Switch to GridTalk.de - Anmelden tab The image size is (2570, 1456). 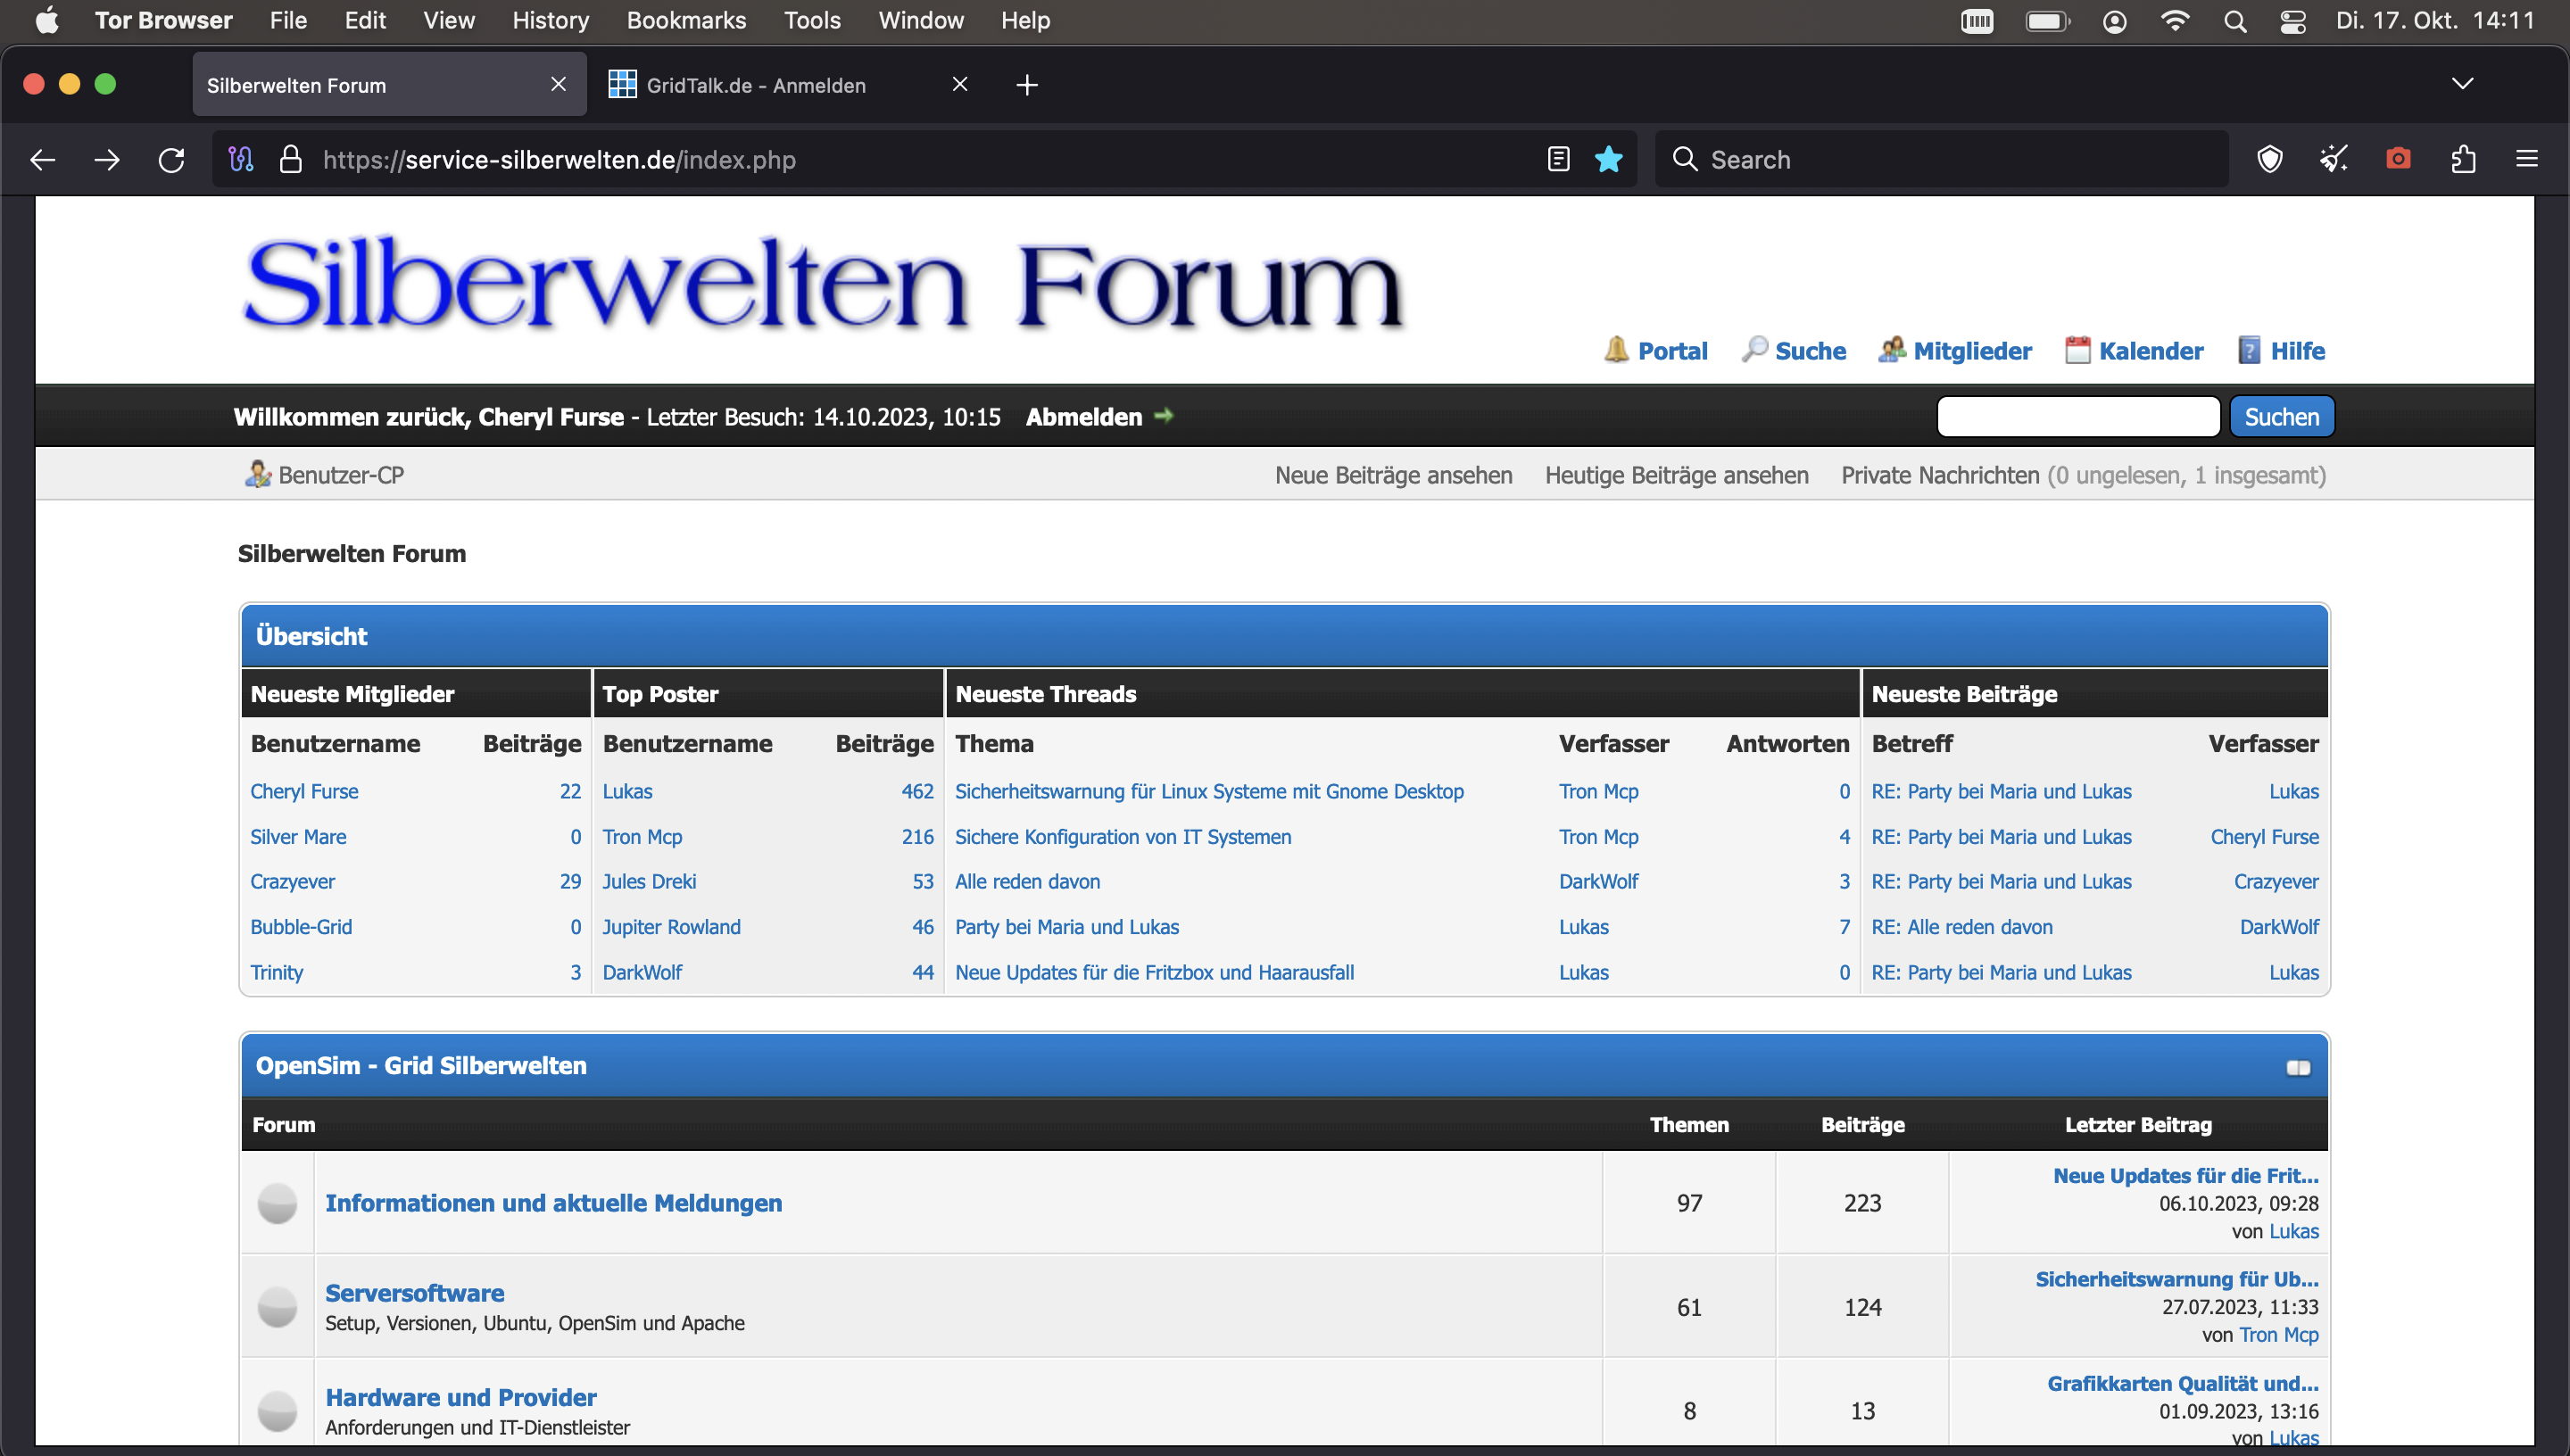(x=756, y=85)
